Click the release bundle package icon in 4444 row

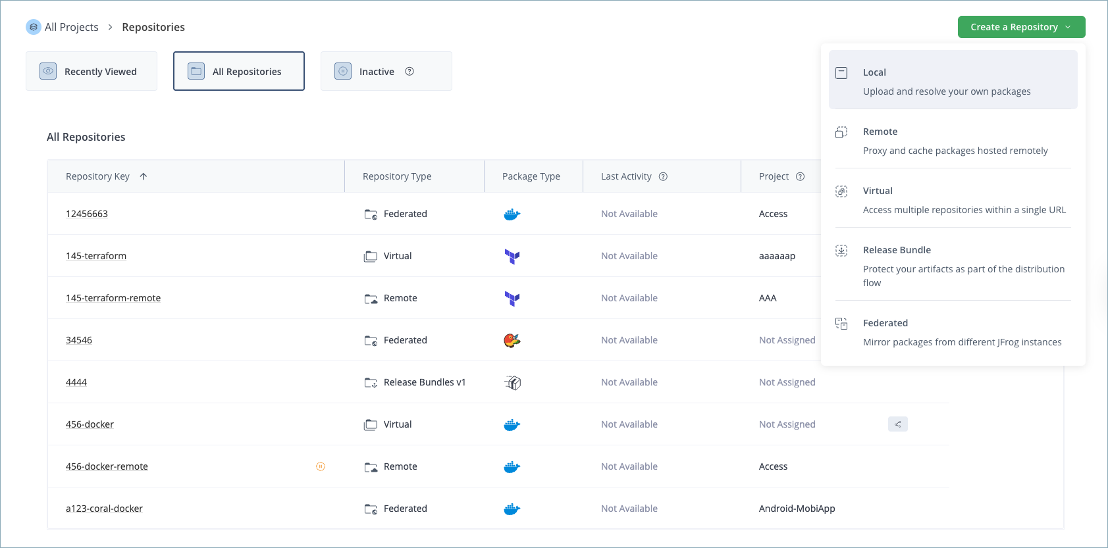[x=513, y=382]
